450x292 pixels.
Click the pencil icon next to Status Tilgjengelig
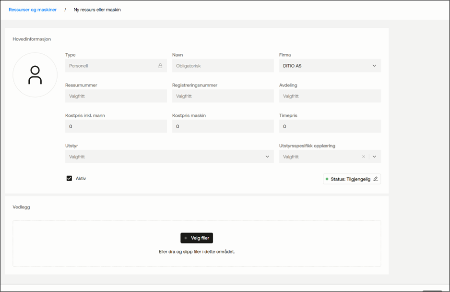coord(375,179)
